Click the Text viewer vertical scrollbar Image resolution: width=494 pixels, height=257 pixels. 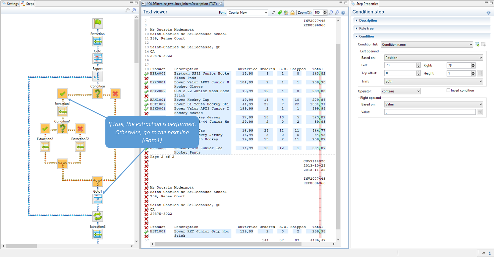(x=338, y=133)
